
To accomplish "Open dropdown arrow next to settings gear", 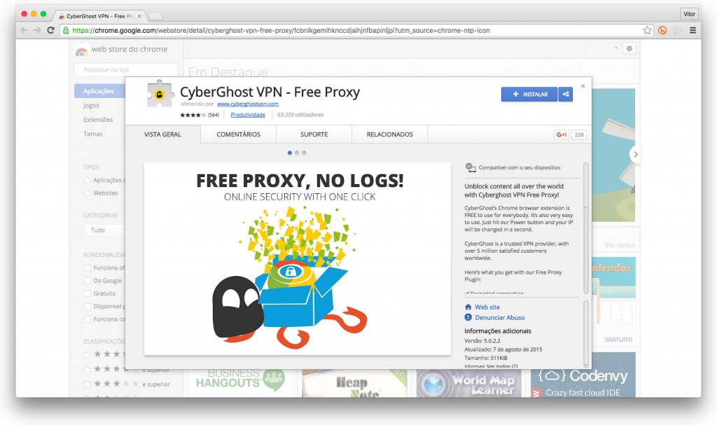I will tap(616, 48).
